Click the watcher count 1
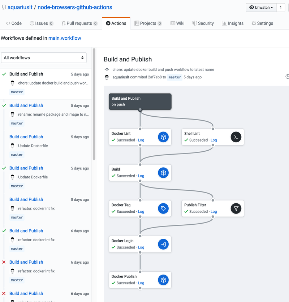The width and height of the screenshot is (289, 302). tap(281, 8)
